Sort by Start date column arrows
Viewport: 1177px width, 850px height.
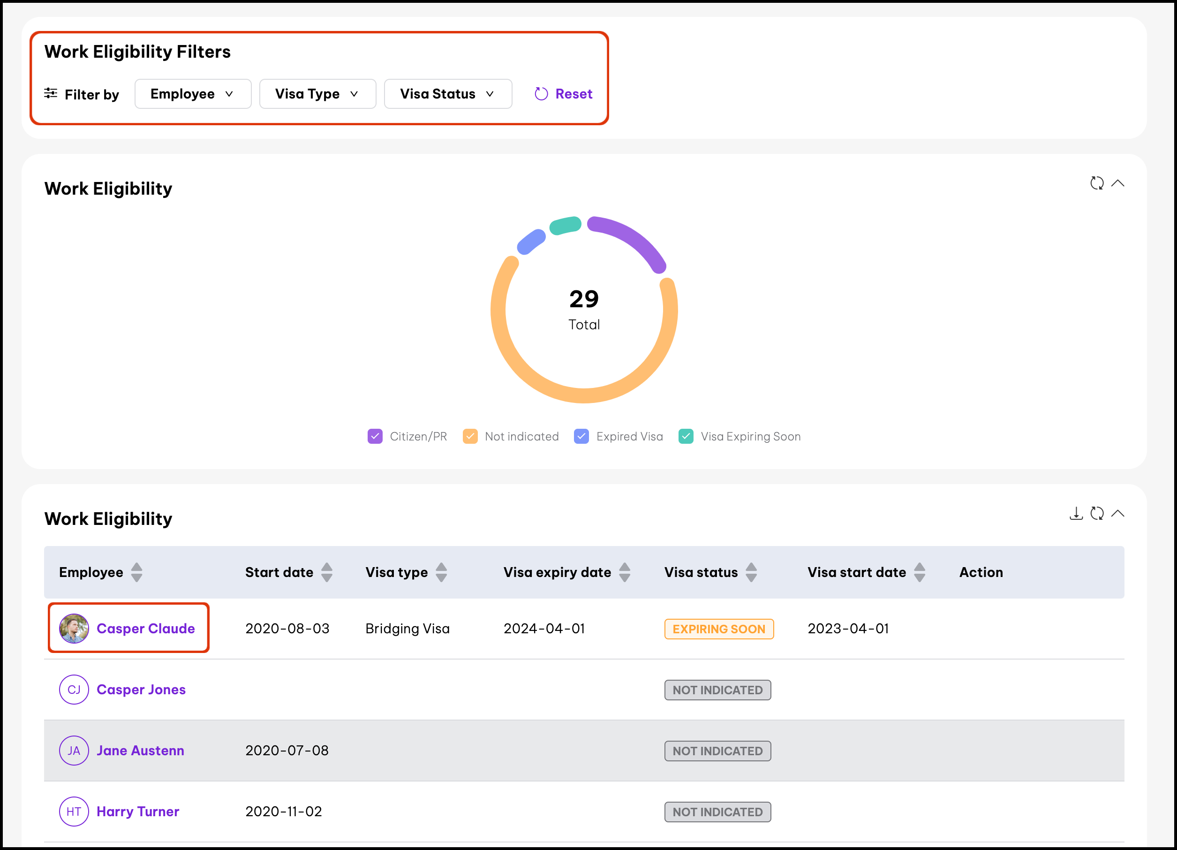(x=326, y=572)
